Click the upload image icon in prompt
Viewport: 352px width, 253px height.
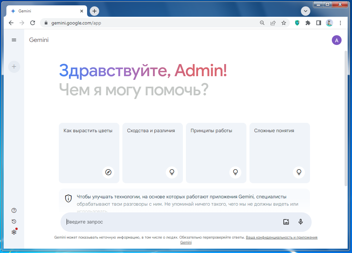pyautogui.click(x=286, y=222)
